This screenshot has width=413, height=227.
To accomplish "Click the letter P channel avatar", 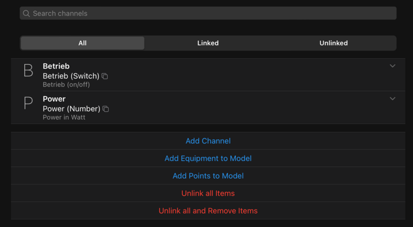I will (28, 103).
